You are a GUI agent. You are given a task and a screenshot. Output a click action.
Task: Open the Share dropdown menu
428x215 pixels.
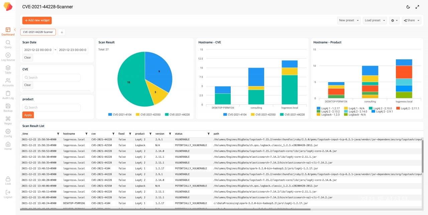(411, 20)
